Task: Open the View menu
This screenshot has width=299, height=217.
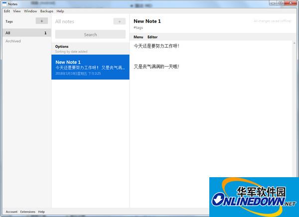Action: [x=17, y=11]
